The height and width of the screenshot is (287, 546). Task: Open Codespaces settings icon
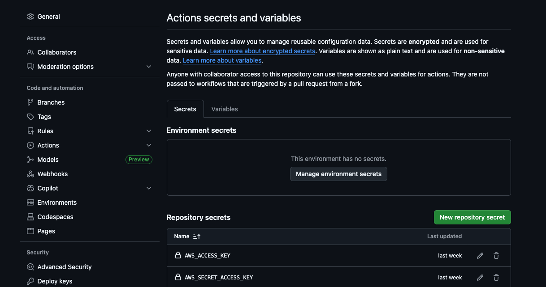[30, 217]
